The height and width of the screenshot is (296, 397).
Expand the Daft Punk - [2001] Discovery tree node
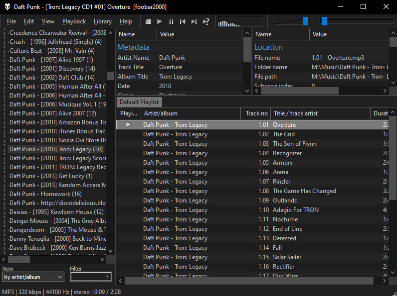click(4, 69)
